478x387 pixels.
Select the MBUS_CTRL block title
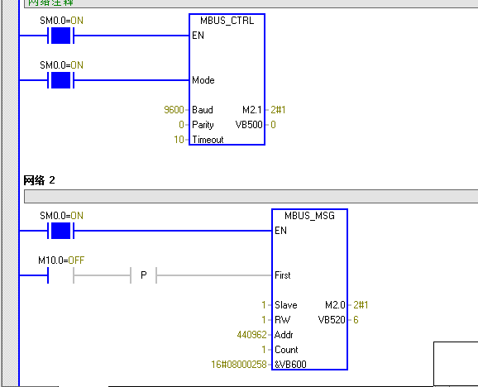point(227,21)
